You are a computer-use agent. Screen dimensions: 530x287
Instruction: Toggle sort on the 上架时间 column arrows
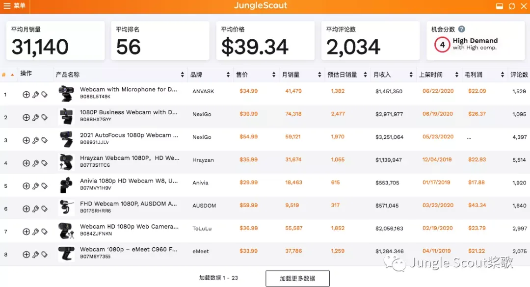[456, 75]
